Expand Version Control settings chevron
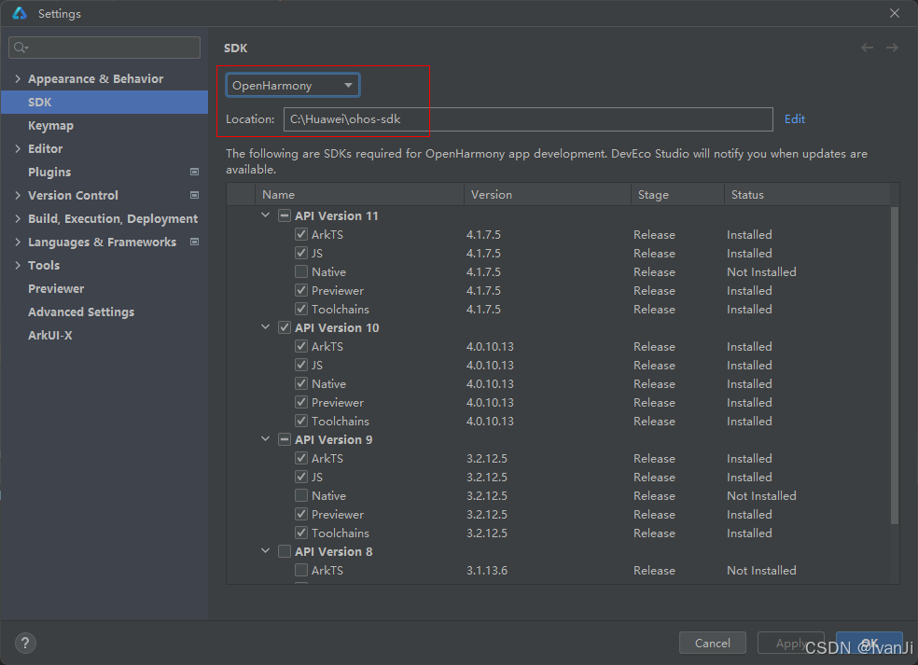Image resolution: width=918 pixels, height=665 pixels. (x=18, y=196)
